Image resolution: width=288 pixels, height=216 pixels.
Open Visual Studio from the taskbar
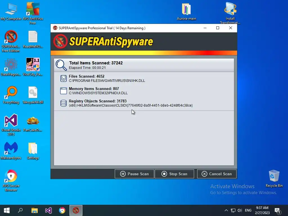click(x=48, y=210)
